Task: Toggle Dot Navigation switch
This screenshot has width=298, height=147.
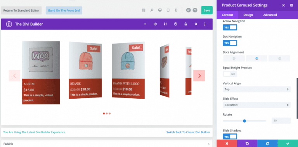Action: pos(230,43)
